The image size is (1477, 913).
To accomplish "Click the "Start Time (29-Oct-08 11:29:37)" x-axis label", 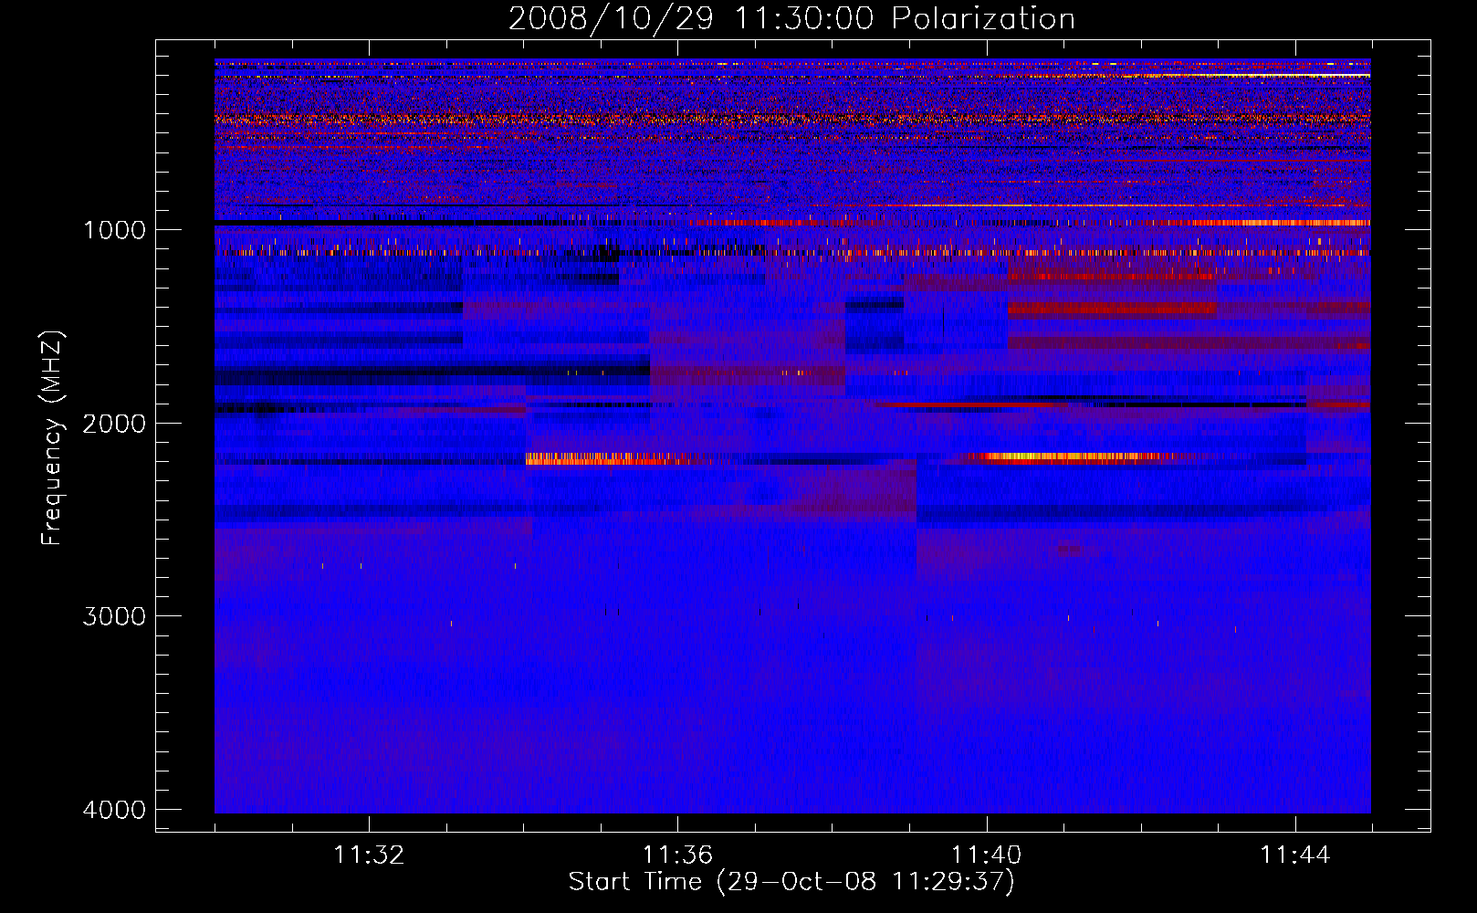I will pos(791,882).
